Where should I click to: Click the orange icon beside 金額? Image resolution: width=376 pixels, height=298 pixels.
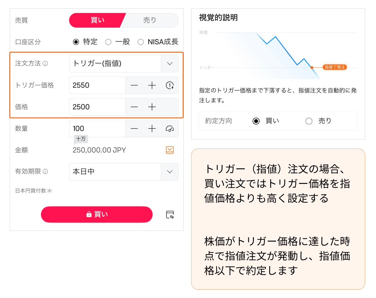coord(170,150)
